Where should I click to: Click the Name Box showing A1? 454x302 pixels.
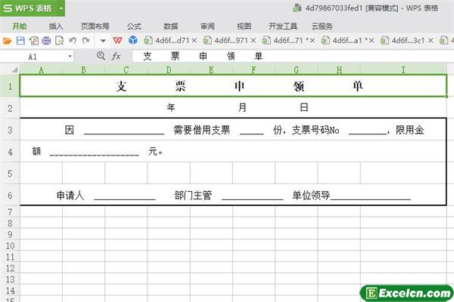click(x=33, y=57)
